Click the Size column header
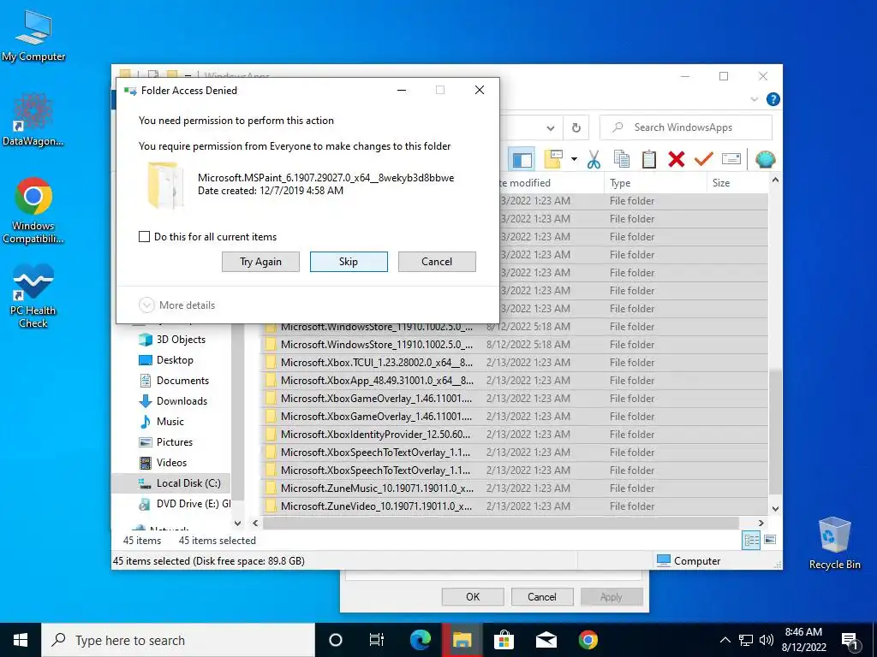The image size is (877, 657). coord(737,183)
